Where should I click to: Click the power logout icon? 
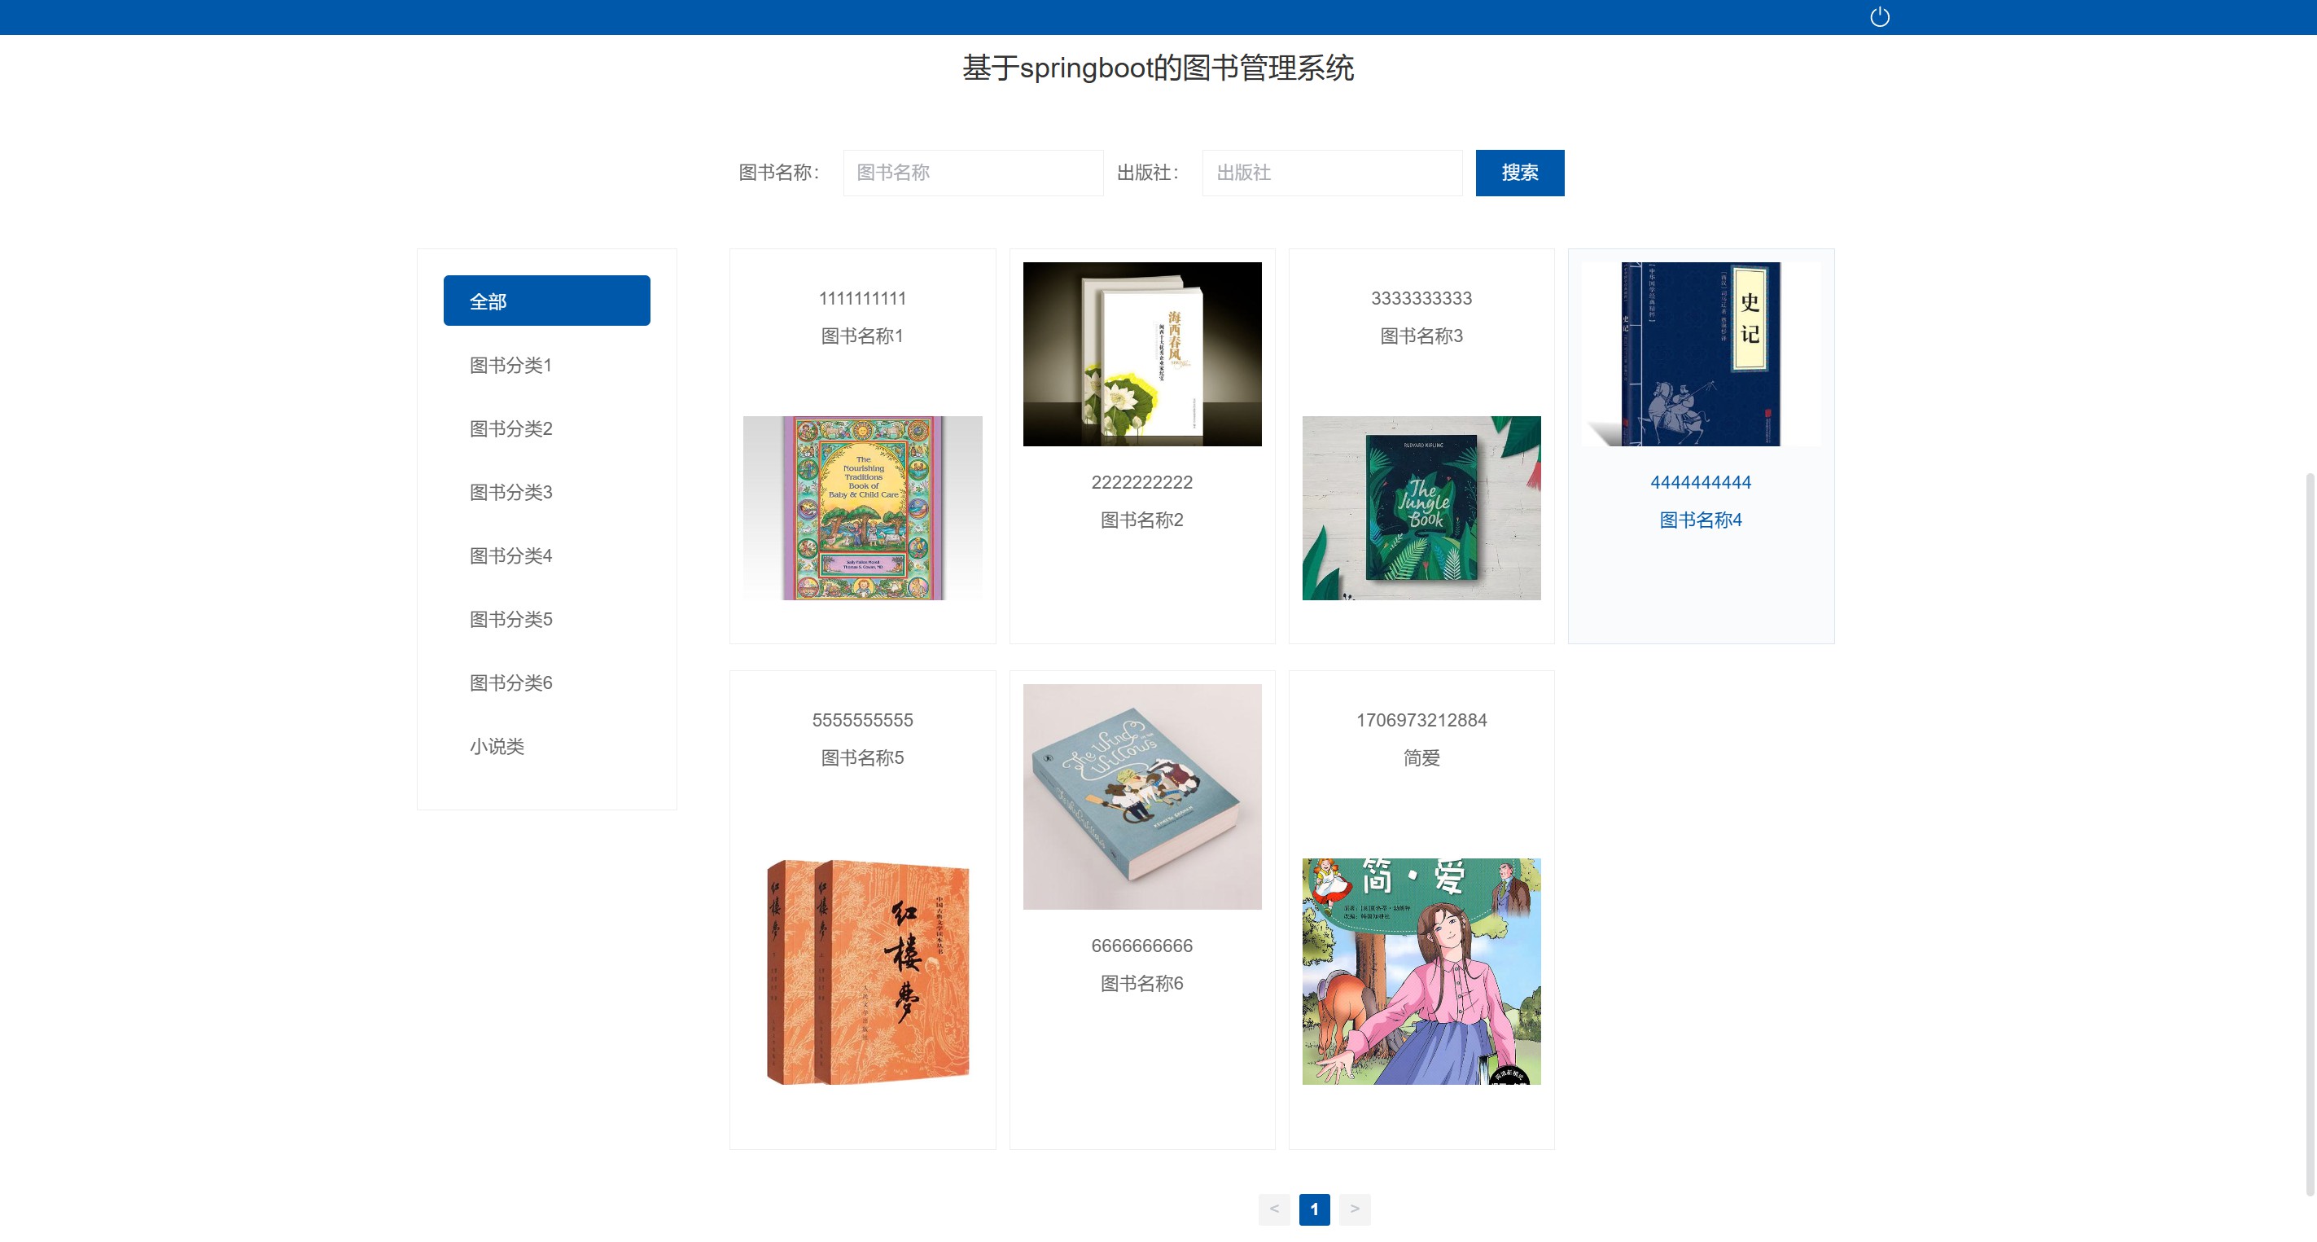tap(1879, 17)
